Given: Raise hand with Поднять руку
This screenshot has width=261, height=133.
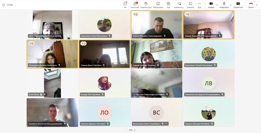Looking at the screenshot, I should [146, 5].
